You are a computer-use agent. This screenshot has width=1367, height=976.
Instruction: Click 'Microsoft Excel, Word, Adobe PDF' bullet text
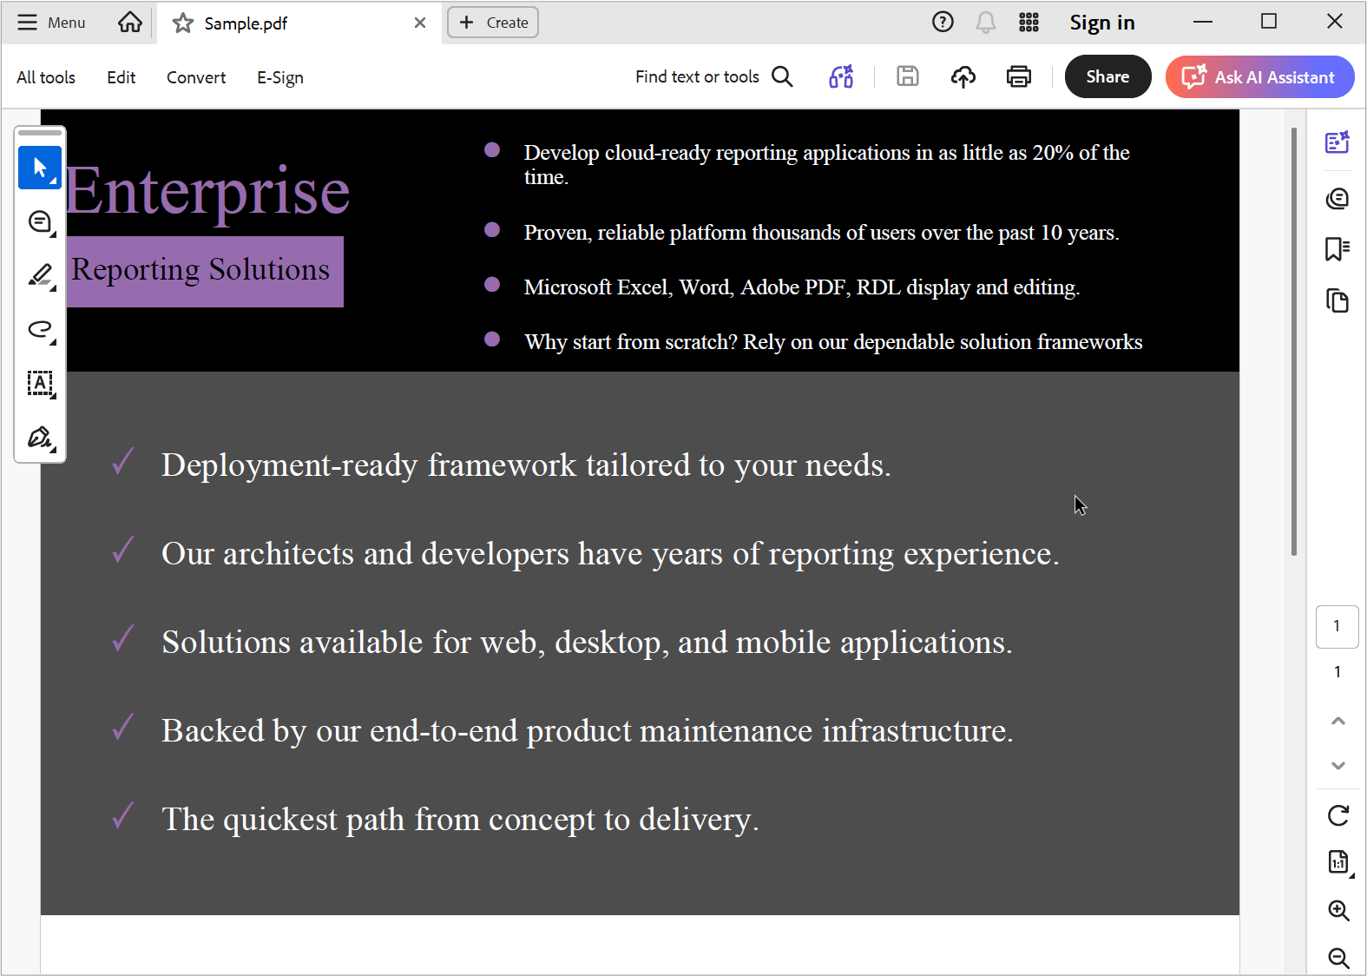802,287
